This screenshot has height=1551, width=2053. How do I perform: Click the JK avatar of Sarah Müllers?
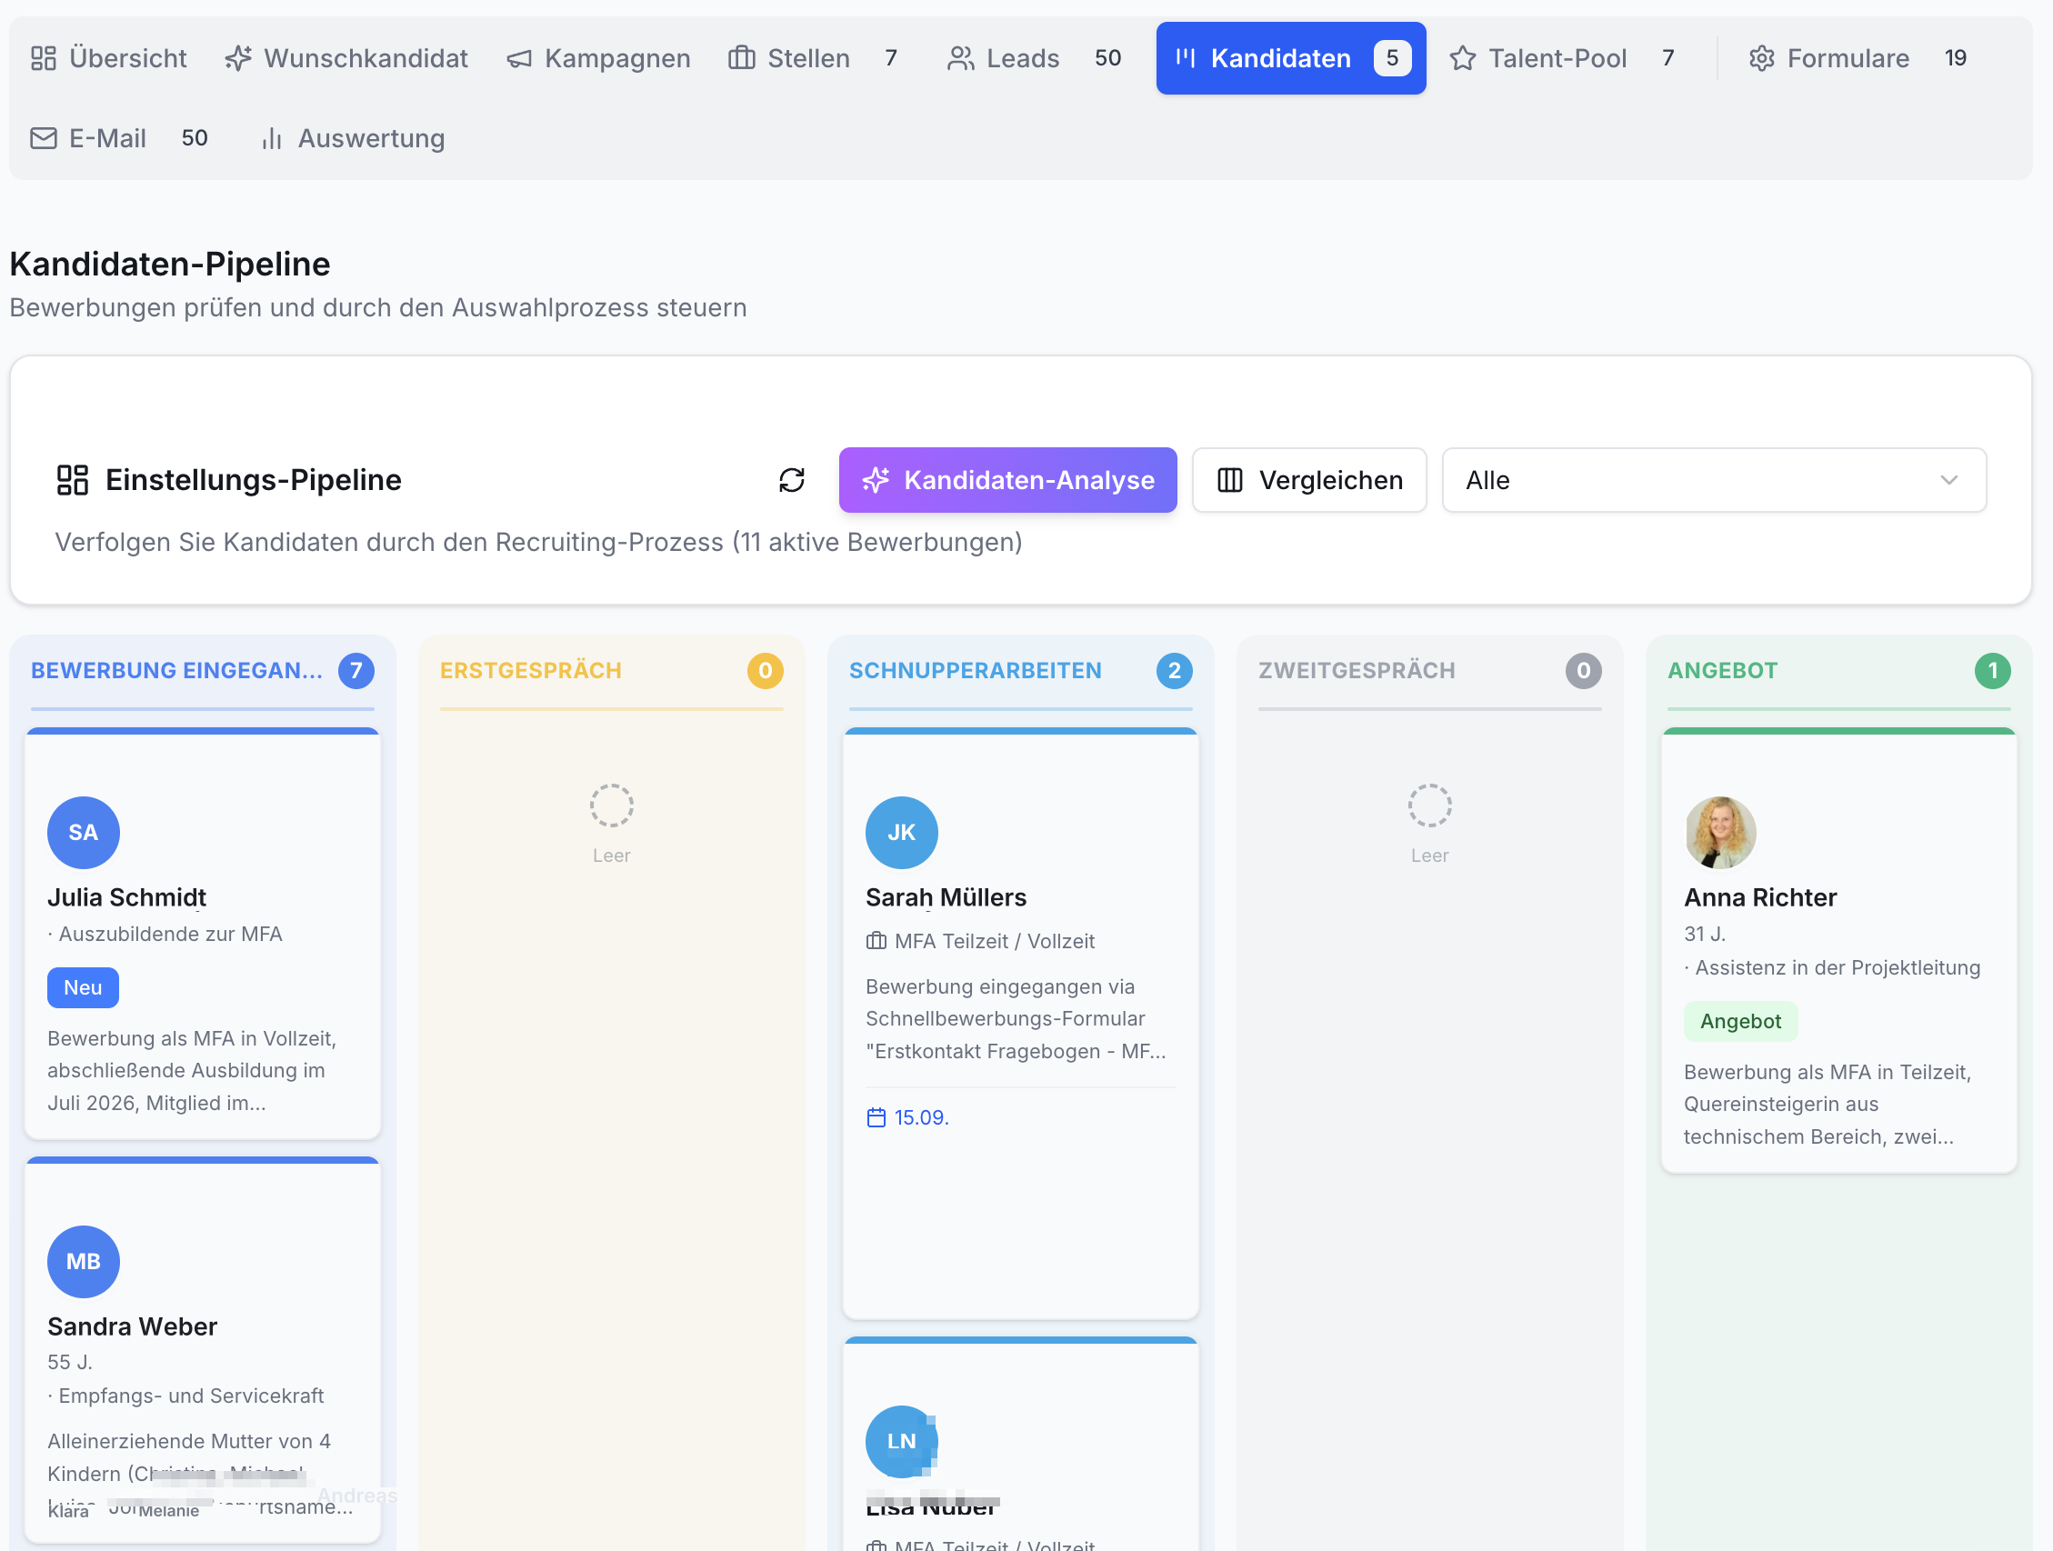coord(901,832)
